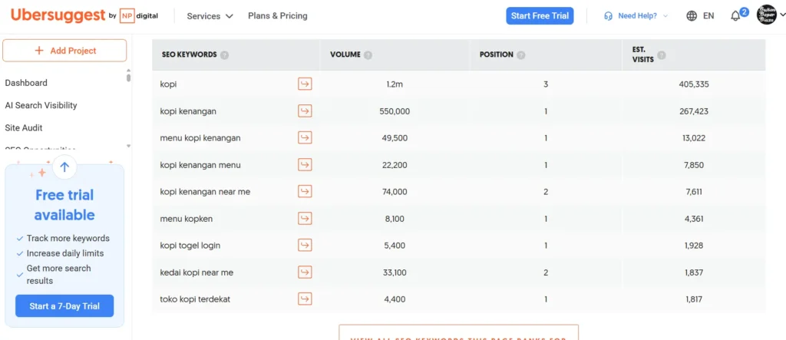Open the arrow icon beside "menu kopi kenangan"

(x=305, y=137)
